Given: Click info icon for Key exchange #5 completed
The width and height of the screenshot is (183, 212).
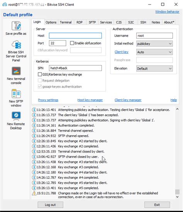Looking at the screenshot, I should click(34, 188).
